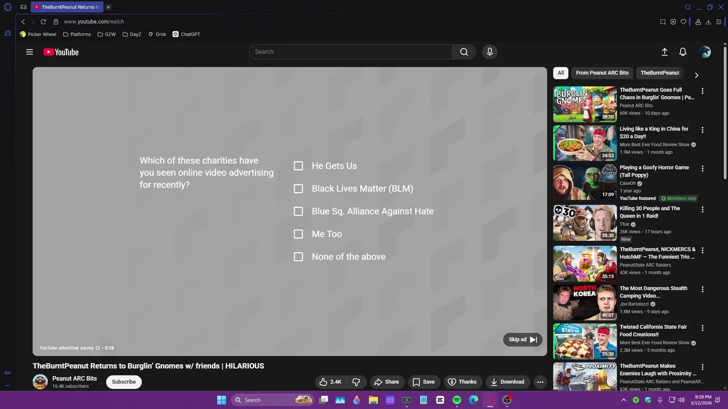728x409 pixels.
Task: Open options for Burglin' Gnomes Full Chaos video
Action: tap(702, 91)
